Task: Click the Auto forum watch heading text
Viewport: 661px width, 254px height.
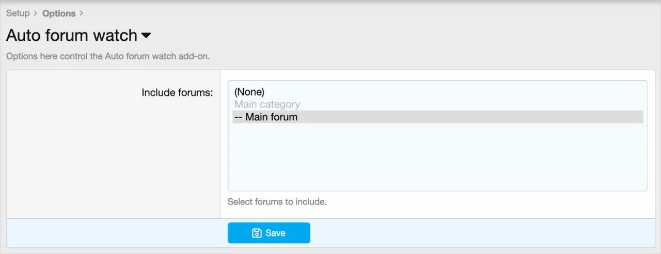Action: tap(72, 36)
